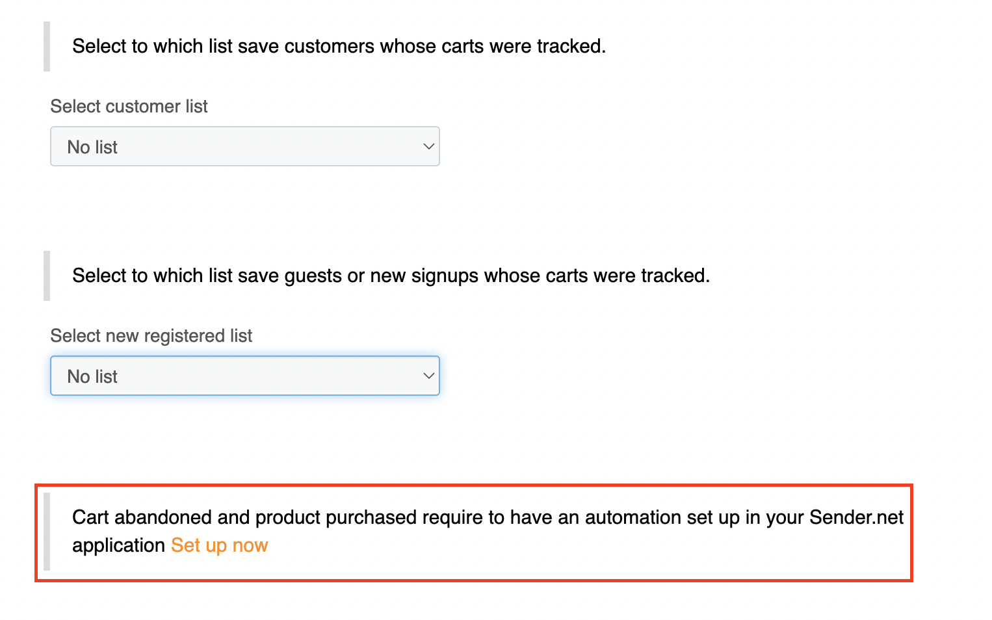Click the customers whose carts were tracked notice
Screen dimensions: 992x620
339,46
